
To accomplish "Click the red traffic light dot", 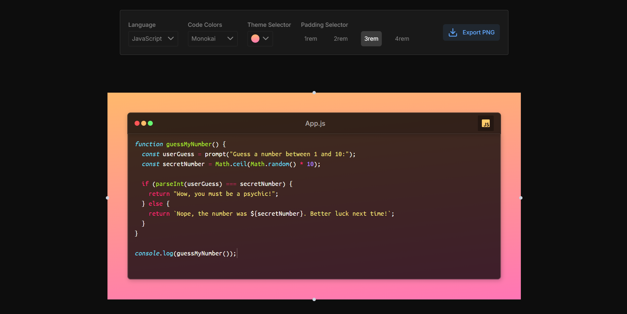I will click(137, 123).
